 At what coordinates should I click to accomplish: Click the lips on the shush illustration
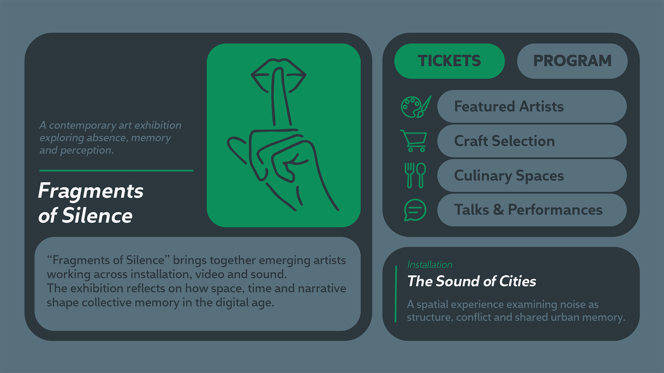pyautogui.click(x=278, y=76)
